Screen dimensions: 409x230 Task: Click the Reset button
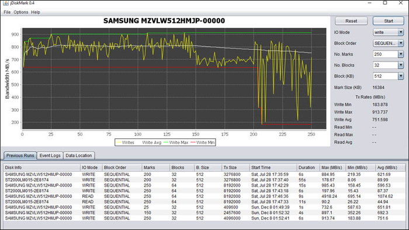coord(351,21)
